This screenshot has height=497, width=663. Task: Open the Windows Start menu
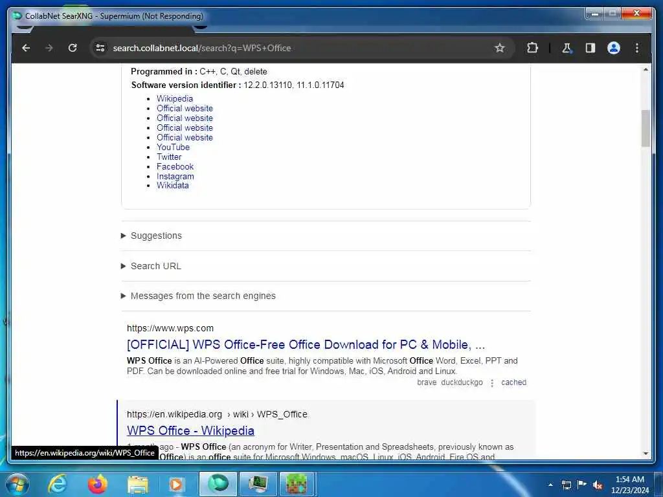[17, 484]
